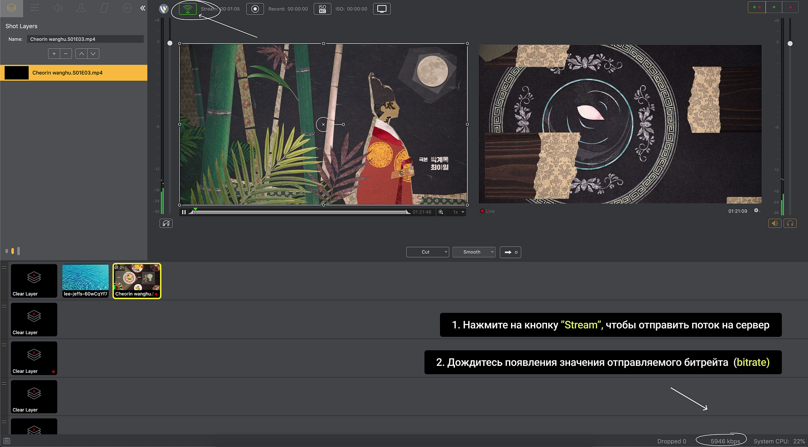Collapse the inspector panel with double chevron

(x=143, y=8)
